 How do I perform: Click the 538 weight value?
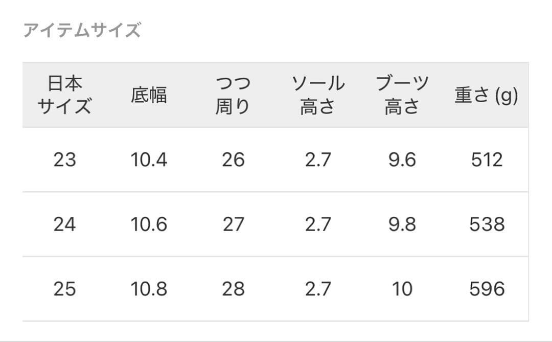(487, 224)
